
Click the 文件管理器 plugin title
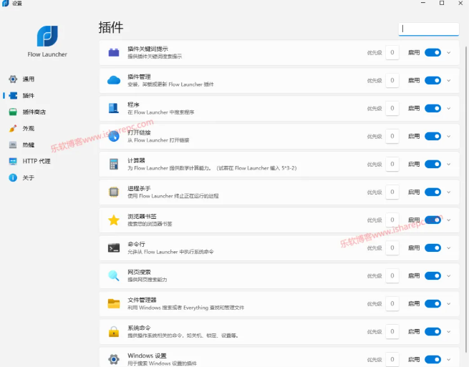tap(142, 300)
